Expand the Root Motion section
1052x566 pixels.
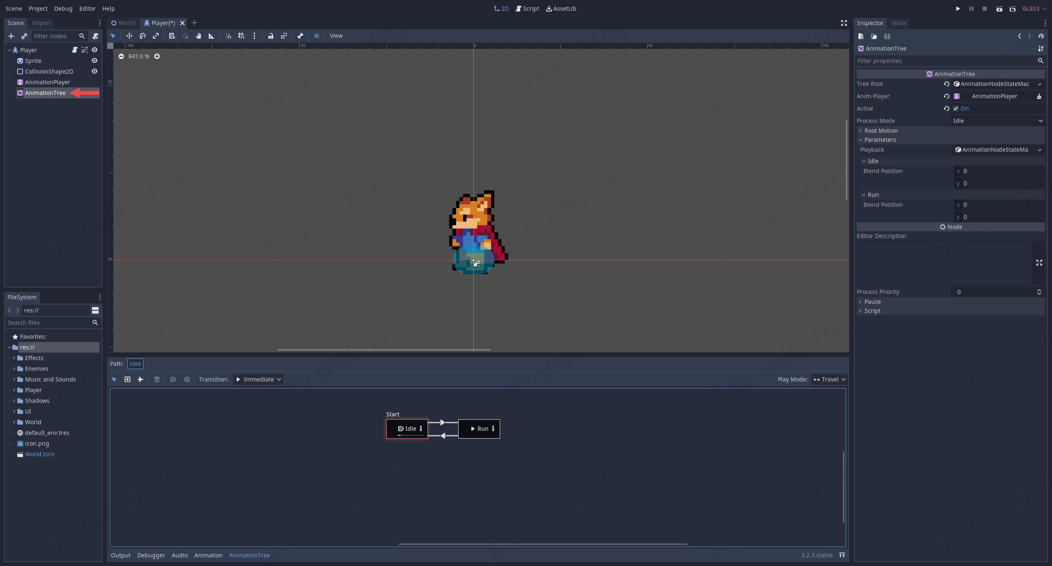(x=881, y=131)
